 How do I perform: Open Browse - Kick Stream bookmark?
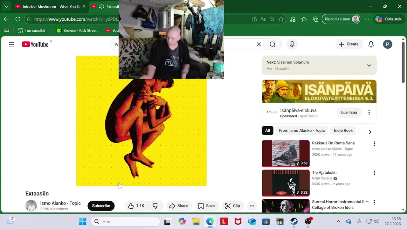pos(78,31)
